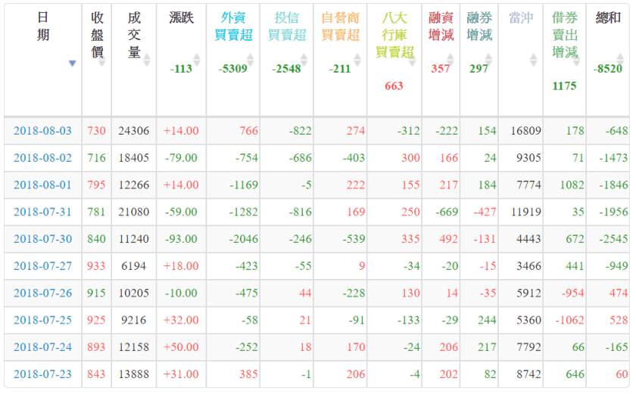Open the 2018-08-03 date link
This screenshot has width=636, height=394.
(x=42, y=131)
